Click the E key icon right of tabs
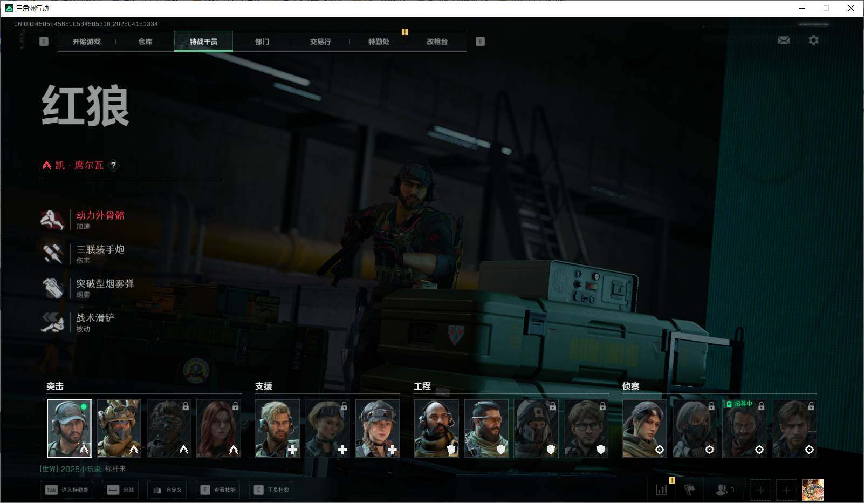The image size is (864, 503). (480, 42)
